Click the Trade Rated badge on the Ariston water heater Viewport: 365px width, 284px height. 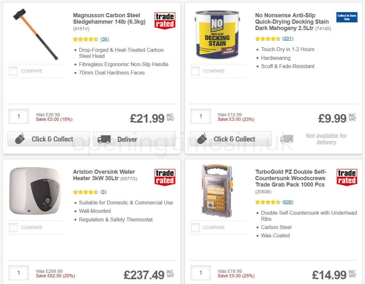point(164,177)
